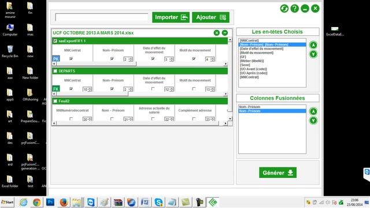
Task: Open Word from taskbar
Action: coord(145,202)
